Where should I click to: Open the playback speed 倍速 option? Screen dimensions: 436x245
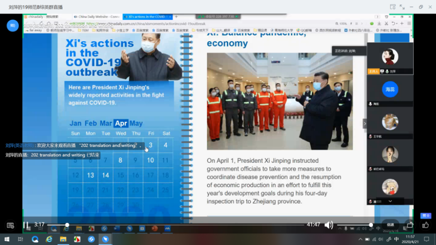click(x=390, y=225)
